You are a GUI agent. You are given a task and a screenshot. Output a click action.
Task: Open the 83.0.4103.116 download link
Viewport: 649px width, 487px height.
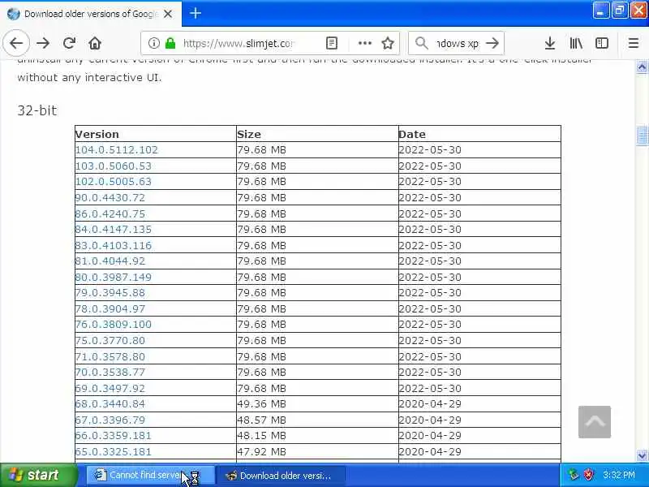click(x=114, y=246)
